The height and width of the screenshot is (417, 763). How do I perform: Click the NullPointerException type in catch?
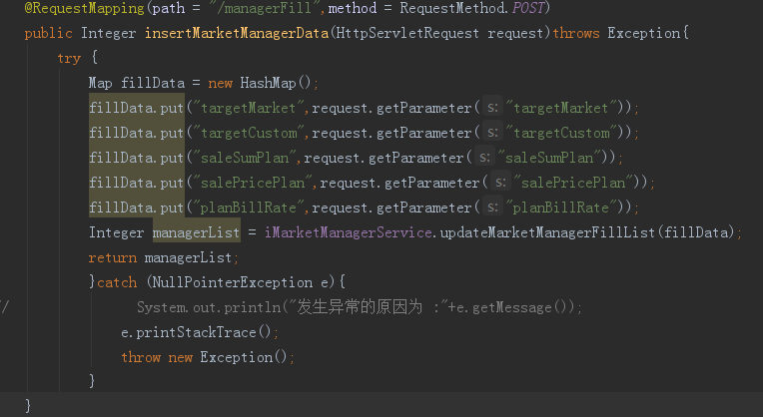point(233,282)
